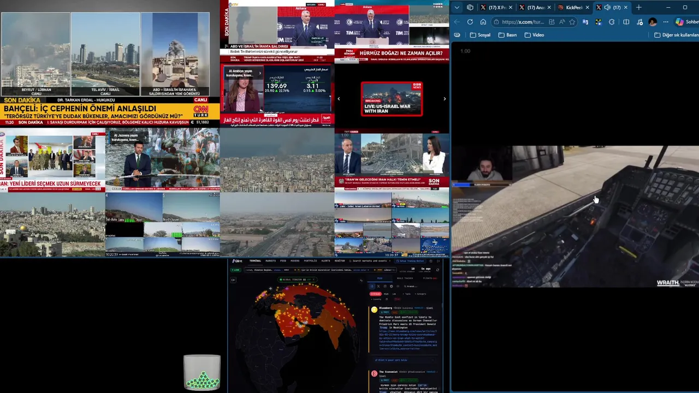The image size is (699, 393).
Task: Add page to favorites with star icon
Action: (572, 22)
